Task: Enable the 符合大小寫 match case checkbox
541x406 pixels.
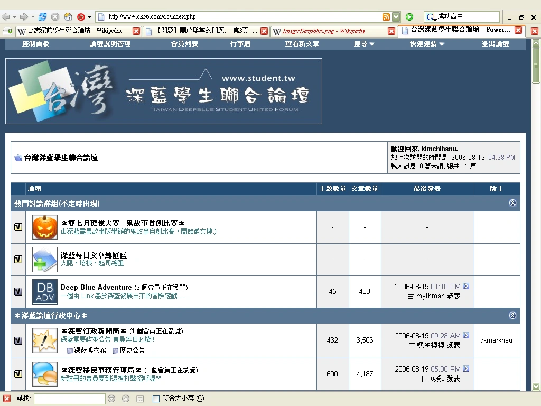Action: [156, 399]
